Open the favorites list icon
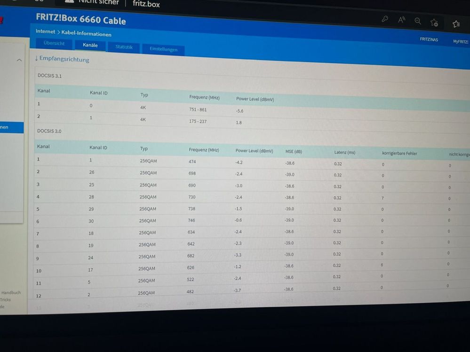The width and height of the screenshot is (470, 352). pyautogui.click(x=456, y=23)
